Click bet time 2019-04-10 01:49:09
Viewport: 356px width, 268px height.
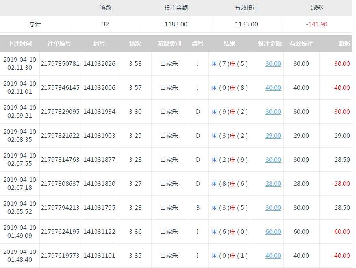click(20, 232)
